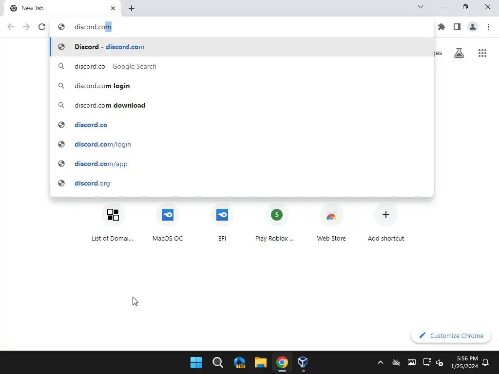This screenshot has height=374, width=499.
Task: Open Chrome's three-dot menu
Action: point(488,27)
